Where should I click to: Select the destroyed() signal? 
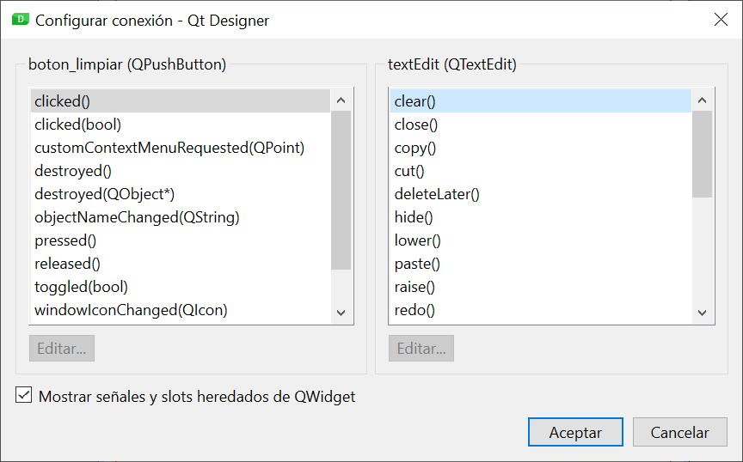coord(180,170)
